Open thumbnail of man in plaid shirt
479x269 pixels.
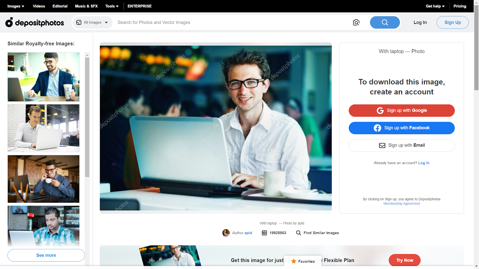click(x=44, y=226)
